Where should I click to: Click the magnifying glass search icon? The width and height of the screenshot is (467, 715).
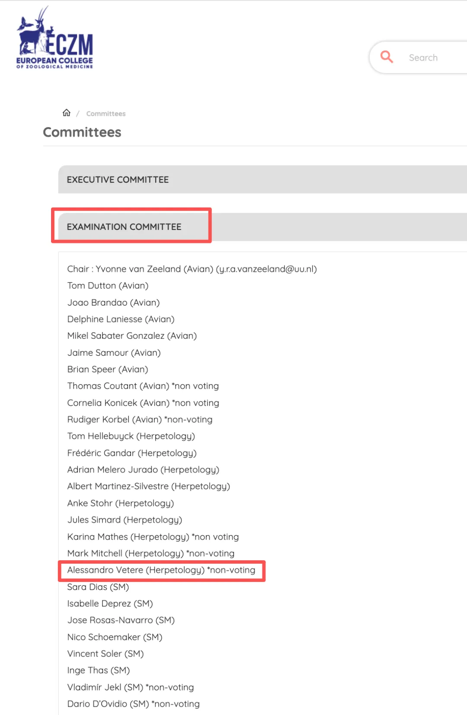(387, 57)
